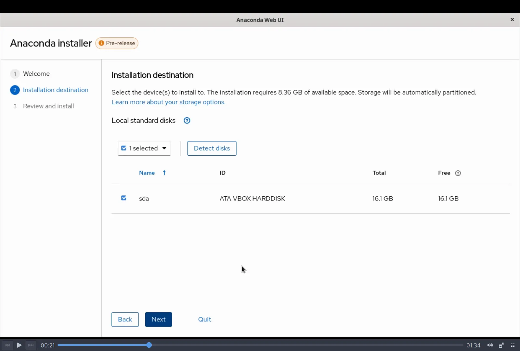Image resolution: width=520 pixels, height=351 pixels.
Task: Click the Free column header text
Action: 444,173
